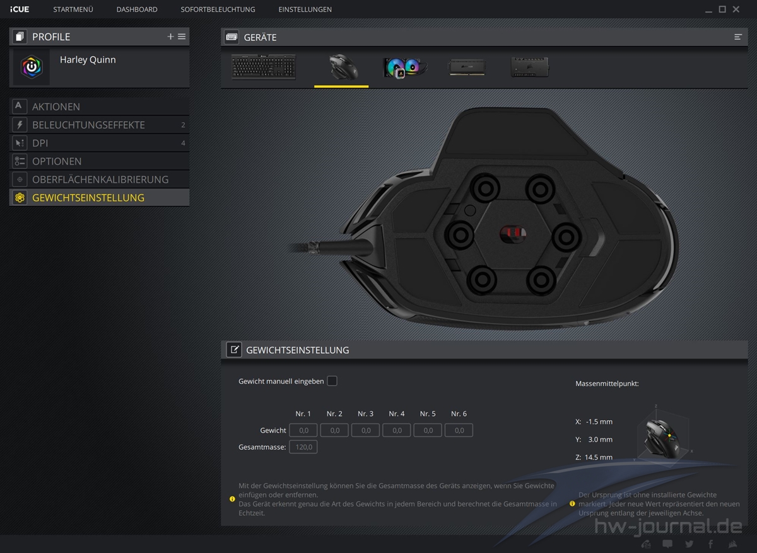
Task: Add a new profile with plus icon
Action: 170,37
